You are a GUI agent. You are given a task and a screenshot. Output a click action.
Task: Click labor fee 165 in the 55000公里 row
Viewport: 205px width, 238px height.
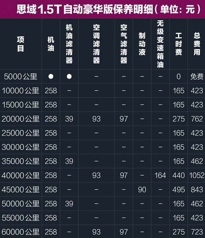point(179,218)
